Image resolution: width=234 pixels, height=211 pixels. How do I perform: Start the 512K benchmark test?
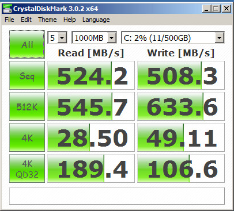pos(27,106)
